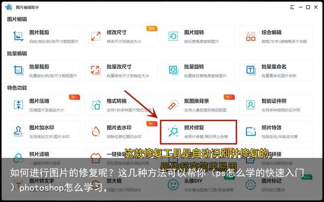Screen dimensions: 324x202
Task: Choose the 照片特效 picture sparkle icon
Action: pyautogui.click(x=251, y=131)
